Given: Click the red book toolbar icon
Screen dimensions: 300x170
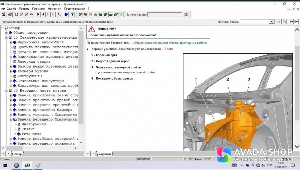Looking at the screenshot, I should pyautogui.click(x=85, y=14).
